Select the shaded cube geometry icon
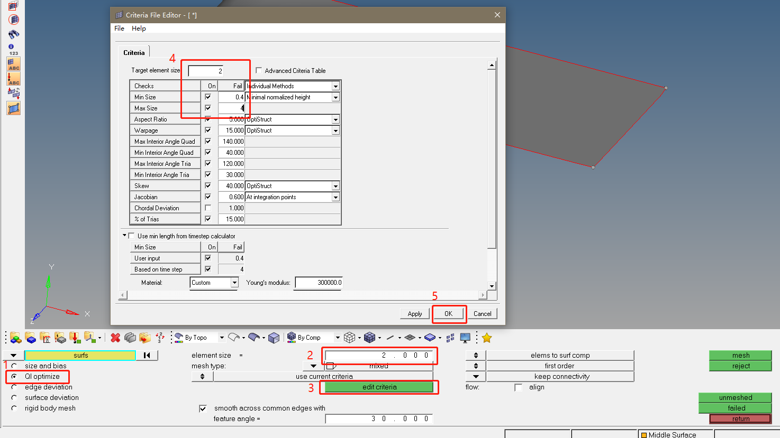 coord(274,338)
